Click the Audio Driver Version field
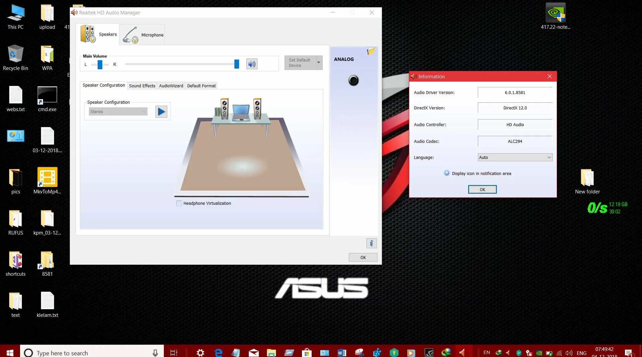The image size is (642, 357). coord(515,92)
